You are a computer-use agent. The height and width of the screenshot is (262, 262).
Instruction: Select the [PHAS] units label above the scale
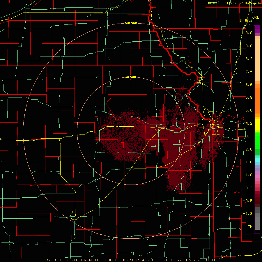click(x=246, y=20)
